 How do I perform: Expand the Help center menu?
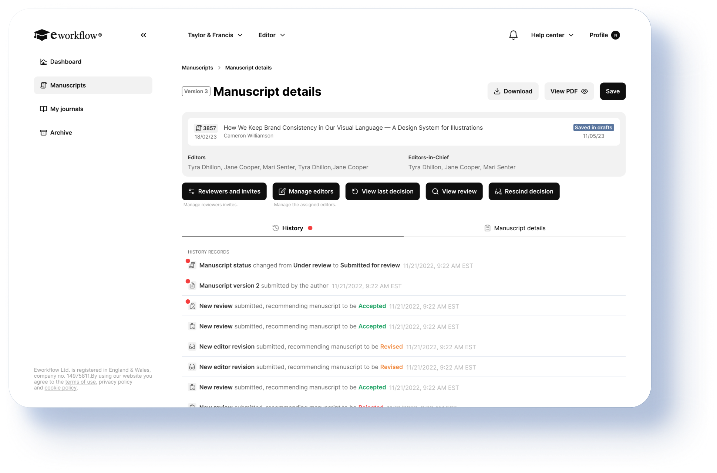(552, 35)
